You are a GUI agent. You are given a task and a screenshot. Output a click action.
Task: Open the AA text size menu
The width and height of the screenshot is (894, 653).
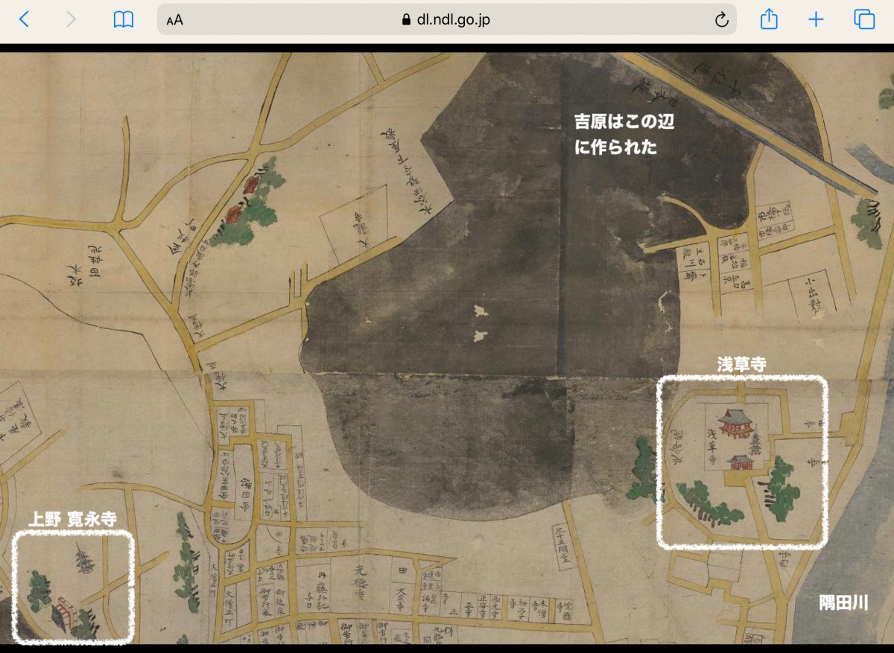(x=174, y=20)
